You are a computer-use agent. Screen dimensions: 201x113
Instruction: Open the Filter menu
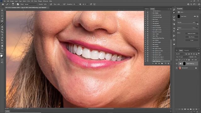click(x=29, y=1)
